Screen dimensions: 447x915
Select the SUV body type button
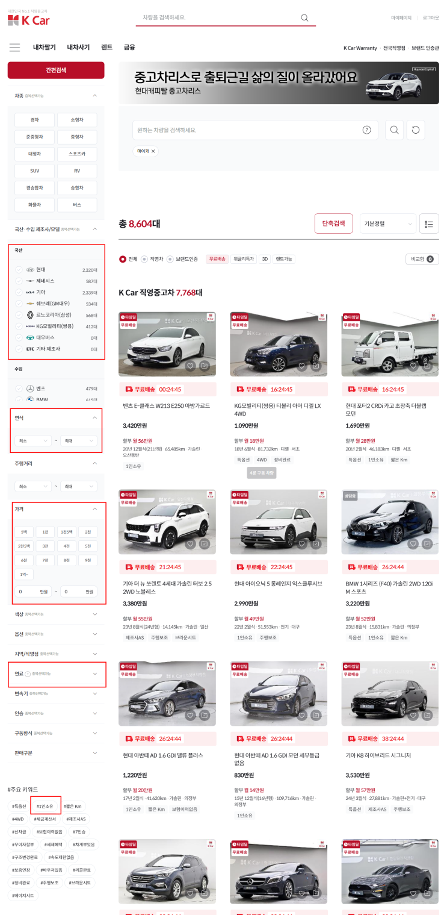point(34,171)
